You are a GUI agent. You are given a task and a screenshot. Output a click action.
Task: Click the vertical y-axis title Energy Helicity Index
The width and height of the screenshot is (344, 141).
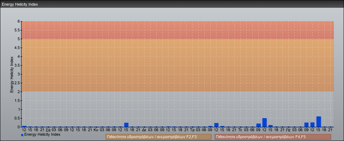(12, 74)
